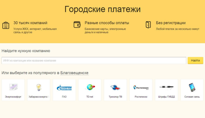Open the Ростелеком logo tile
Screen dimensions: 205x118
(x=141, y=87)
